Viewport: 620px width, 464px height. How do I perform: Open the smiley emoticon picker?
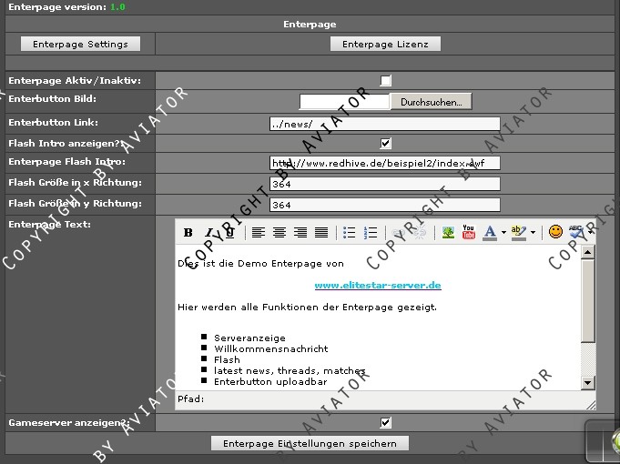[555, 232]
